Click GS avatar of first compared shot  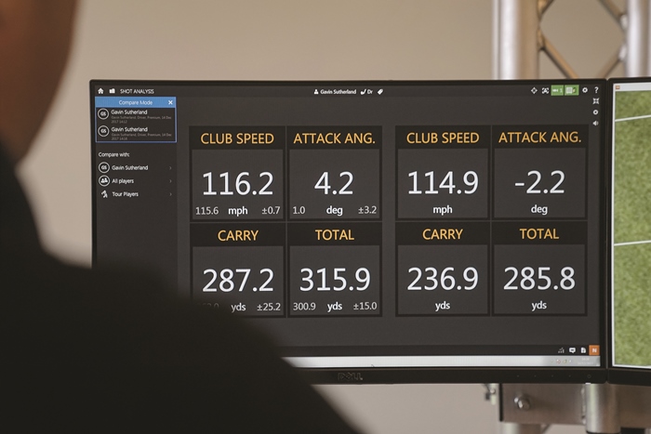point(103,113)
